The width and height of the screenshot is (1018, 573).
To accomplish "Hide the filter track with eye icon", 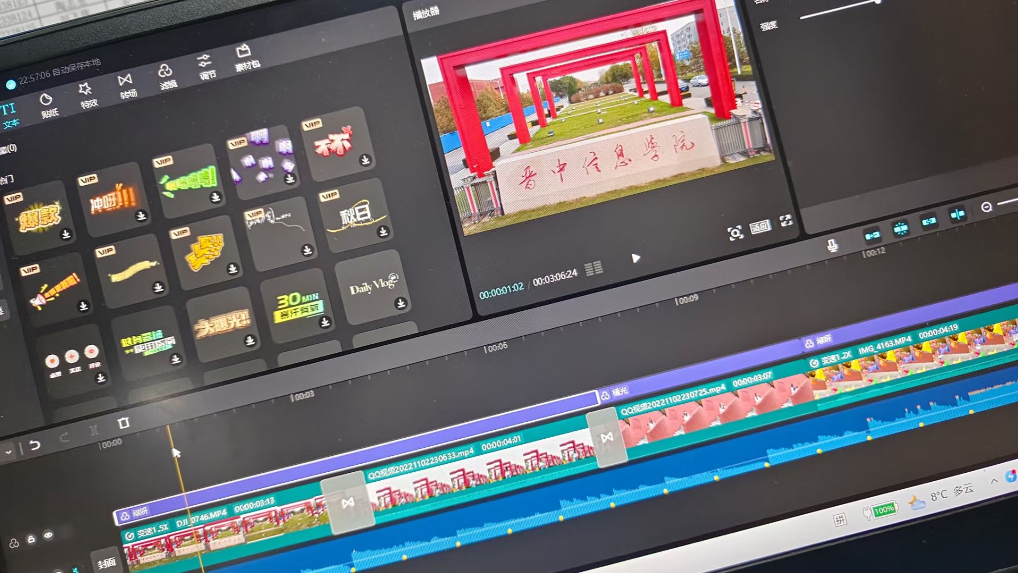I will pyautogui.click(x=48, y=535).
